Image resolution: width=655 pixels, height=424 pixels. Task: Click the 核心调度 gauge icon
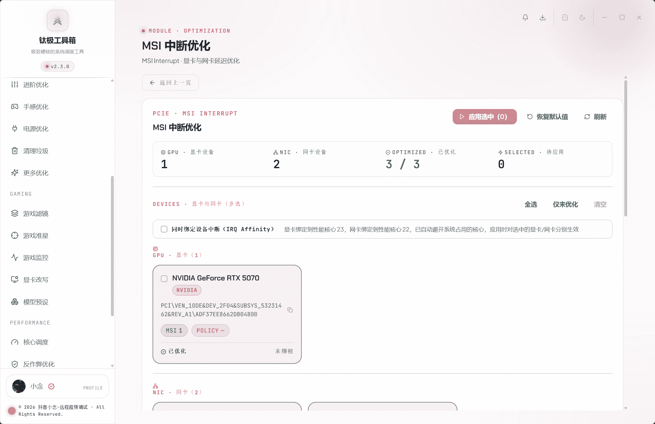(x=15, y=342)
